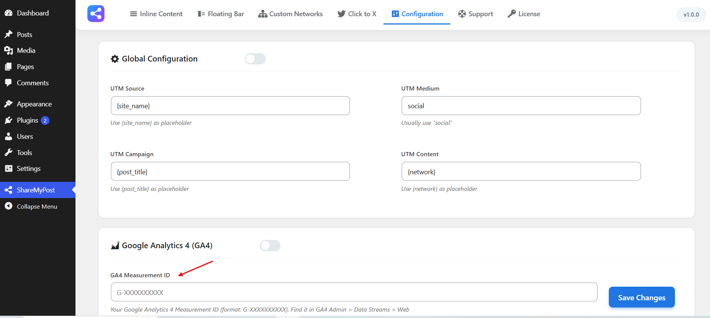Click the Global Configuration heading text

[x=160, y=59]
